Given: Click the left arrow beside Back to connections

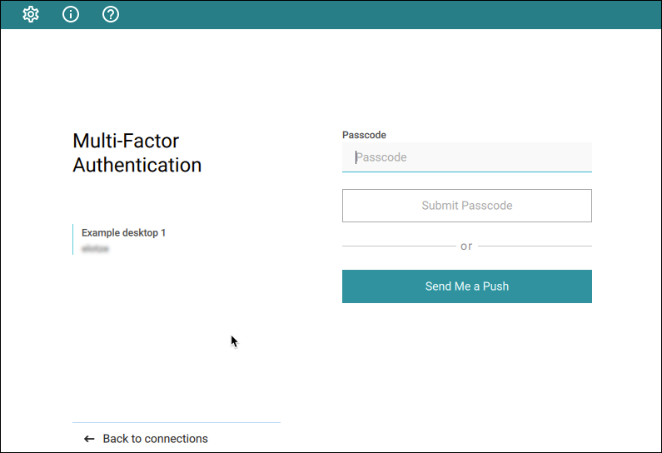Looking at the screenshot, I should coord(89,439).
